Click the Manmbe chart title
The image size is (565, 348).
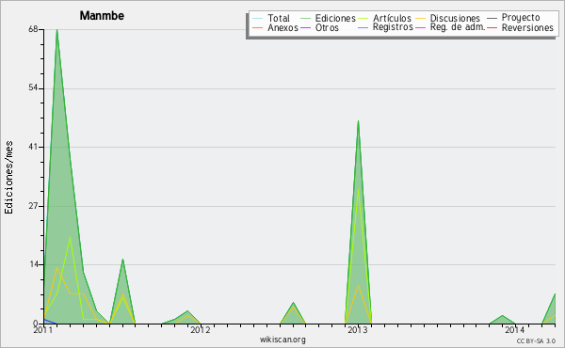point(102,16)
